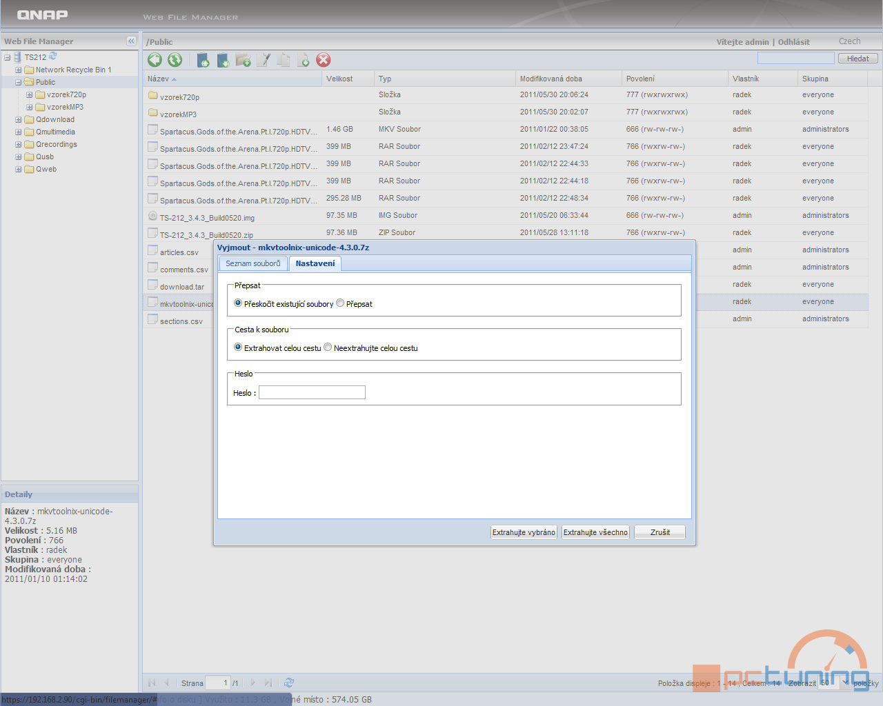Sort by the Vlastník column header
883x706 pixels.
(x=763, y=79)
